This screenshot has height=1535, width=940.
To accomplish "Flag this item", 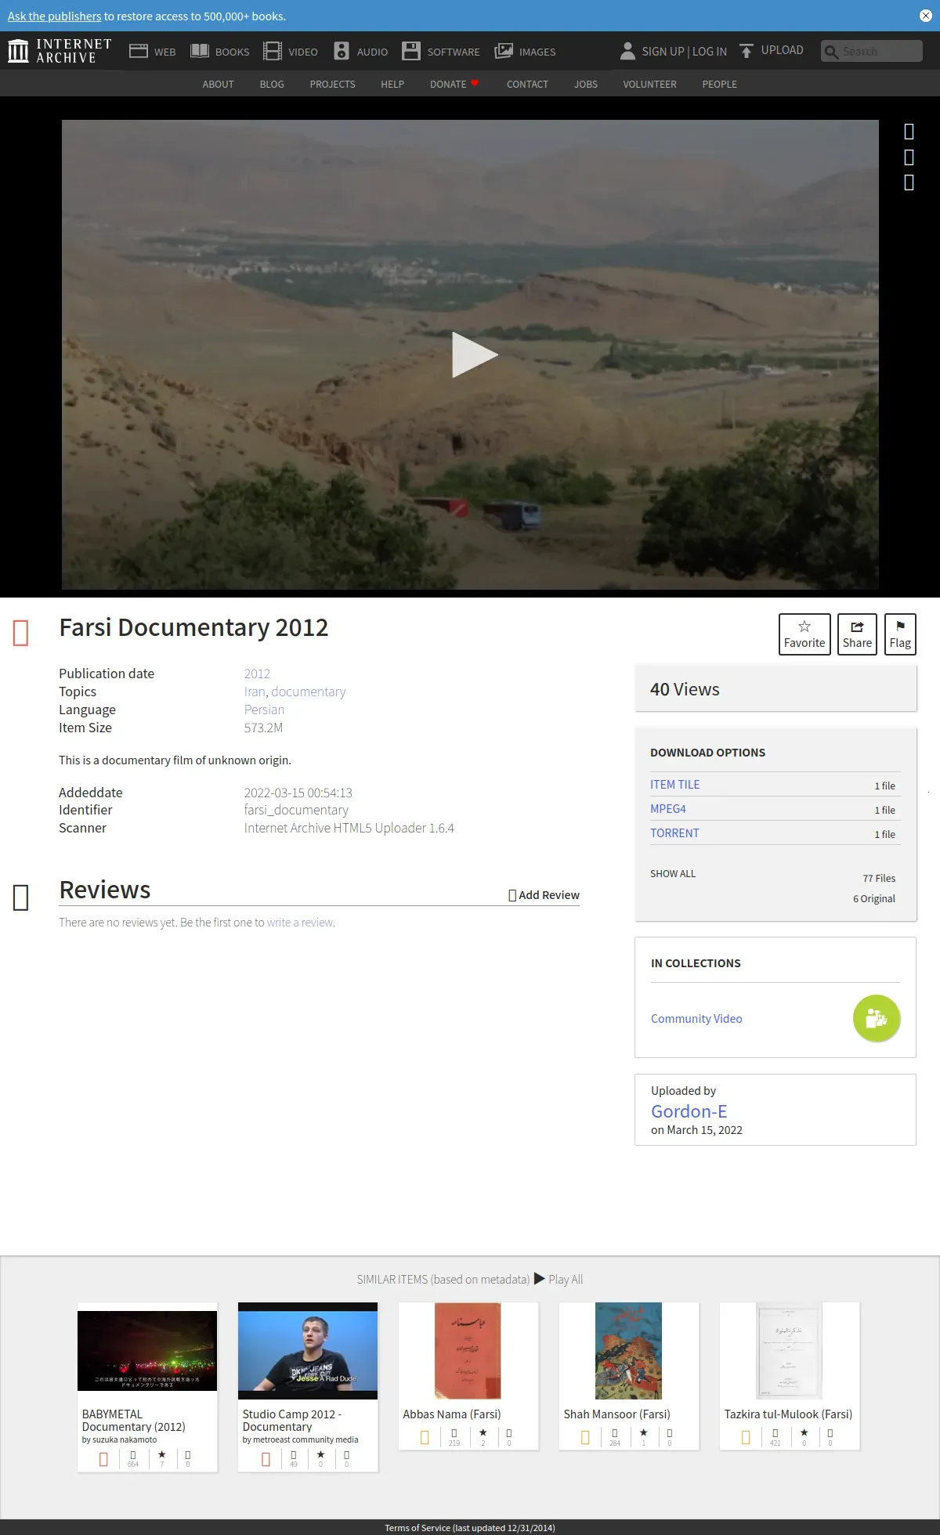I will pos(900,634).
